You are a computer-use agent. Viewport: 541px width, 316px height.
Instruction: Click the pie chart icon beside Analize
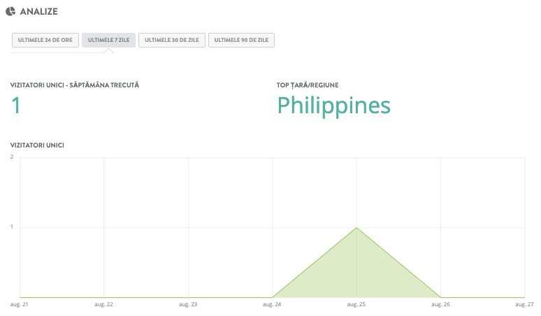click(x=10, y=11)
